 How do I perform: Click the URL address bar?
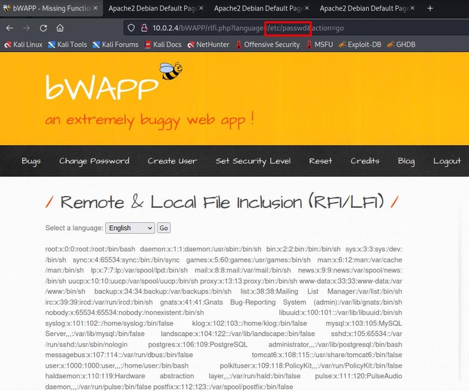click(x=296, y=28)
